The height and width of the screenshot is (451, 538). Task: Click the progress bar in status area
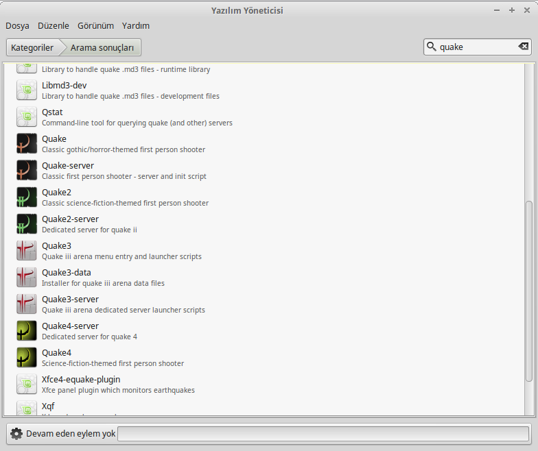[323, 433]
